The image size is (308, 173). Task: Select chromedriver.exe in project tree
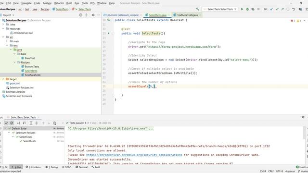[x=23, y=33]
